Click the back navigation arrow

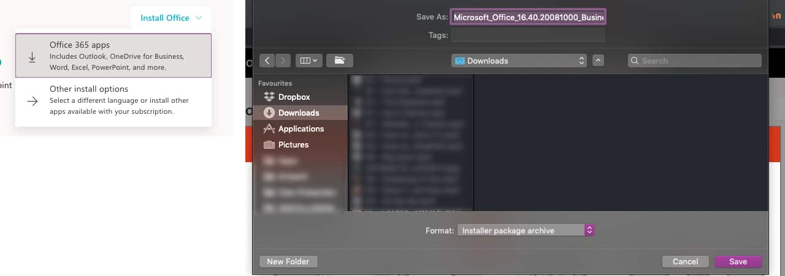[267, 61]
